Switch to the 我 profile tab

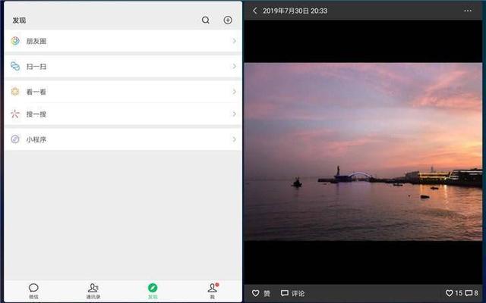tap(213, 291)
